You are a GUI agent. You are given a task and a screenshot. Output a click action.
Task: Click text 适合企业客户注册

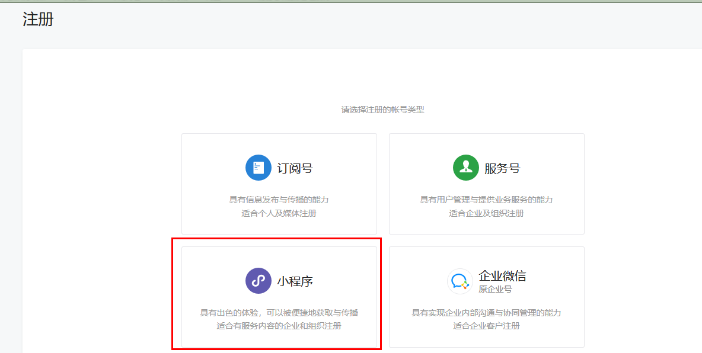(486, 326)
